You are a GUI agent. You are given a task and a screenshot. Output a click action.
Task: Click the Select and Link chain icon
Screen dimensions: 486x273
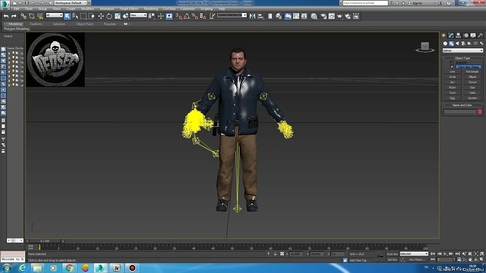pyautogui.click(x=23, y=16)
